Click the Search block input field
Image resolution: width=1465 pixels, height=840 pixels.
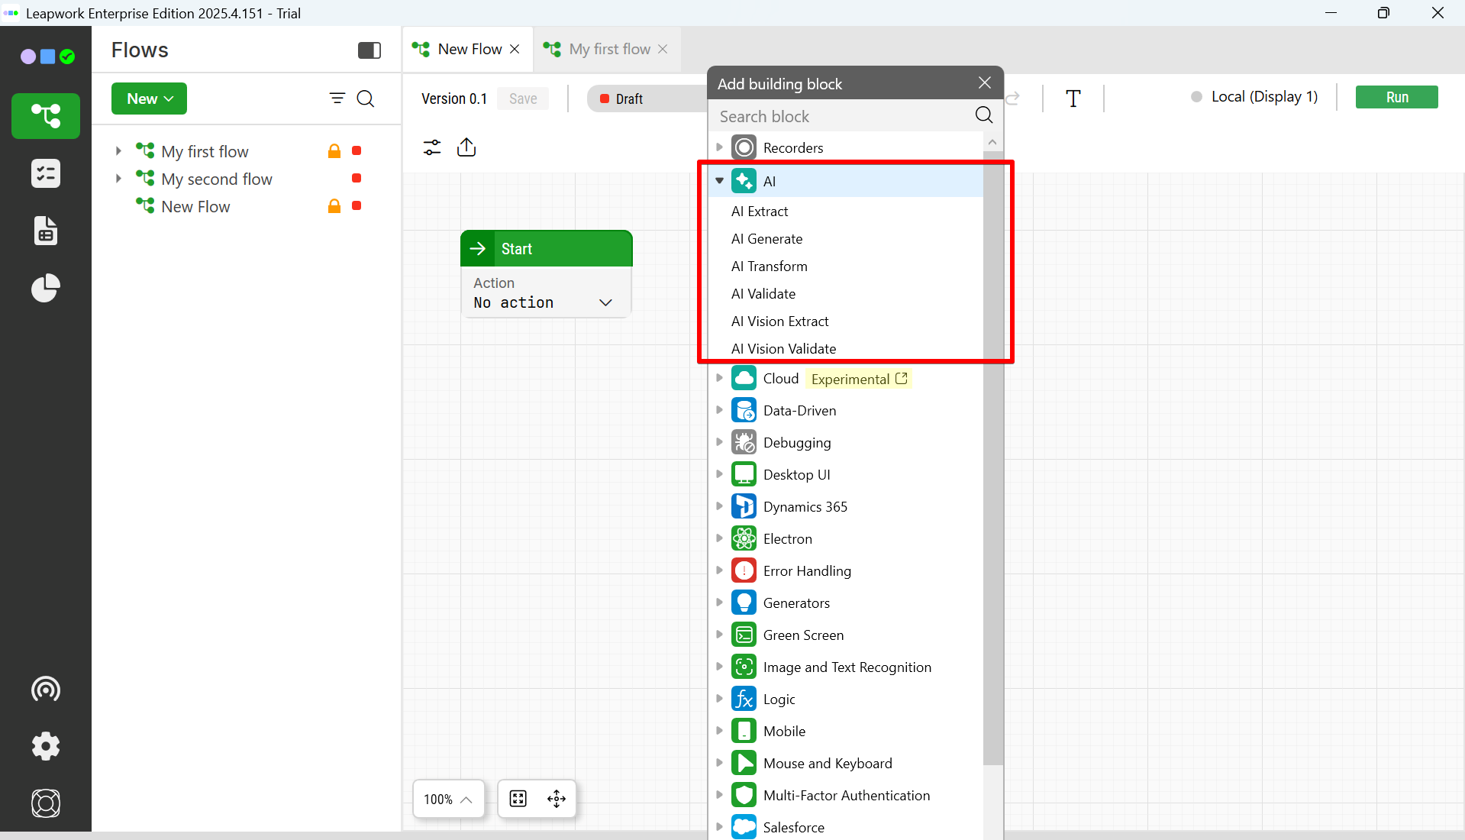[844, 116]
